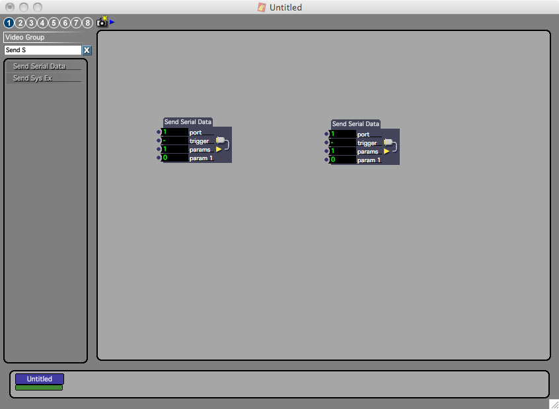
Task: Click the actor search field containing Send S
Action: pyautogui.click(x=42, y=50)
